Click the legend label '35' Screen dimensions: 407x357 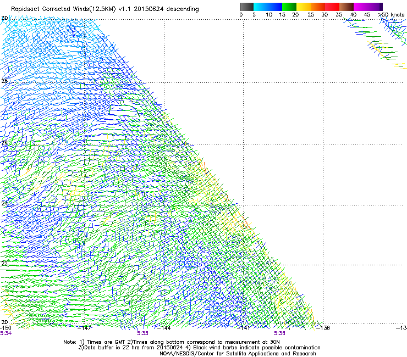[339, 15]
